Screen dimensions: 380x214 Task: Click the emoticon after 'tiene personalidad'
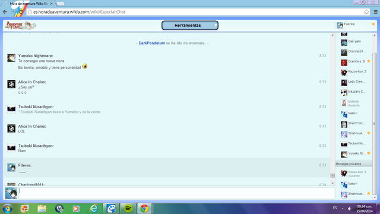coord(84,66)
